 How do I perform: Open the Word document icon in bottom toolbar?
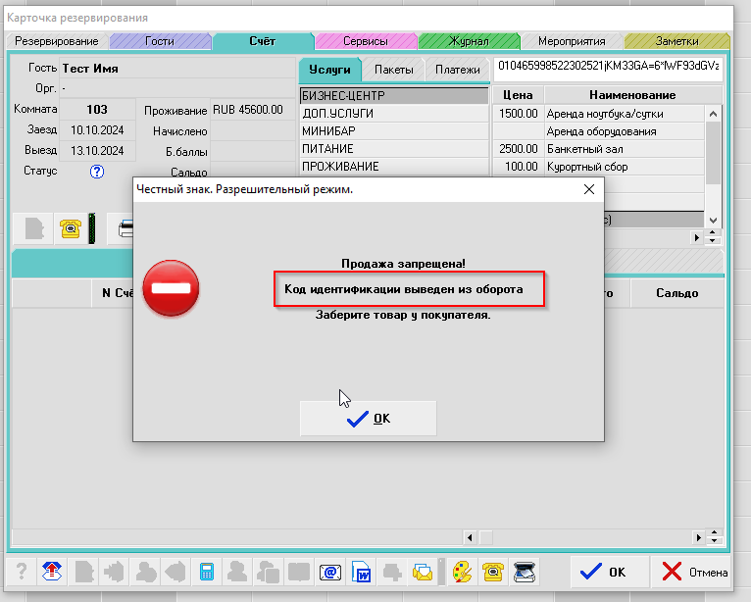coord(360,572)
